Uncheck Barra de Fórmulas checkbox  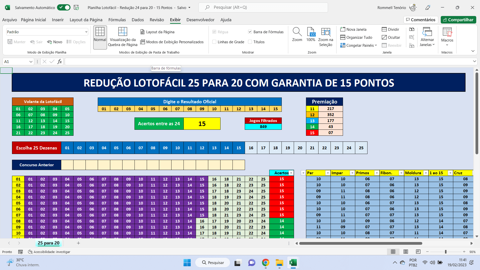coord(250,32)
